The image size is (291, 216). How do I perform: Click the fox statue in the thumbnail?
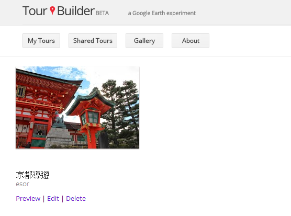click(59, 119)
